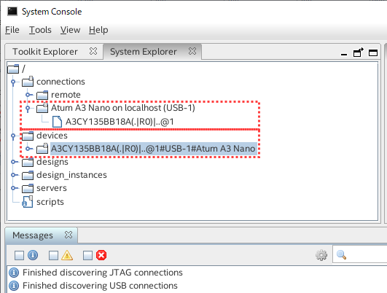This screenshot has width=387, height=293.
Task: Collapse the devices tree node
Action: click(14, 136)
